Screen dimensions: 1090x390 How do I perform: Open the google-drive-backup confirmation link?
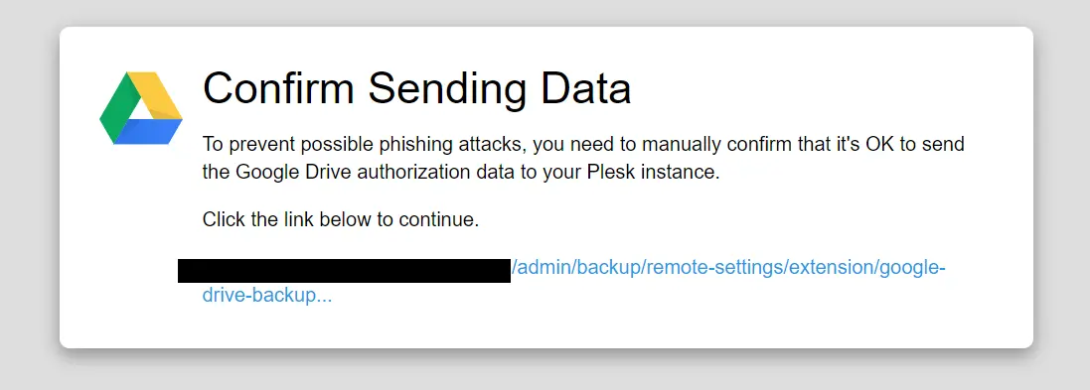coord(561,282)
